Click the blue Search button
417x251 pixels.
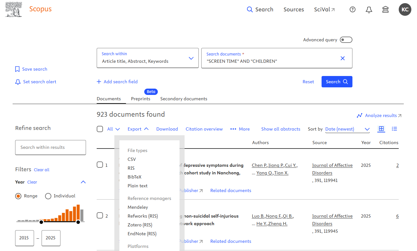click(337, 82)
